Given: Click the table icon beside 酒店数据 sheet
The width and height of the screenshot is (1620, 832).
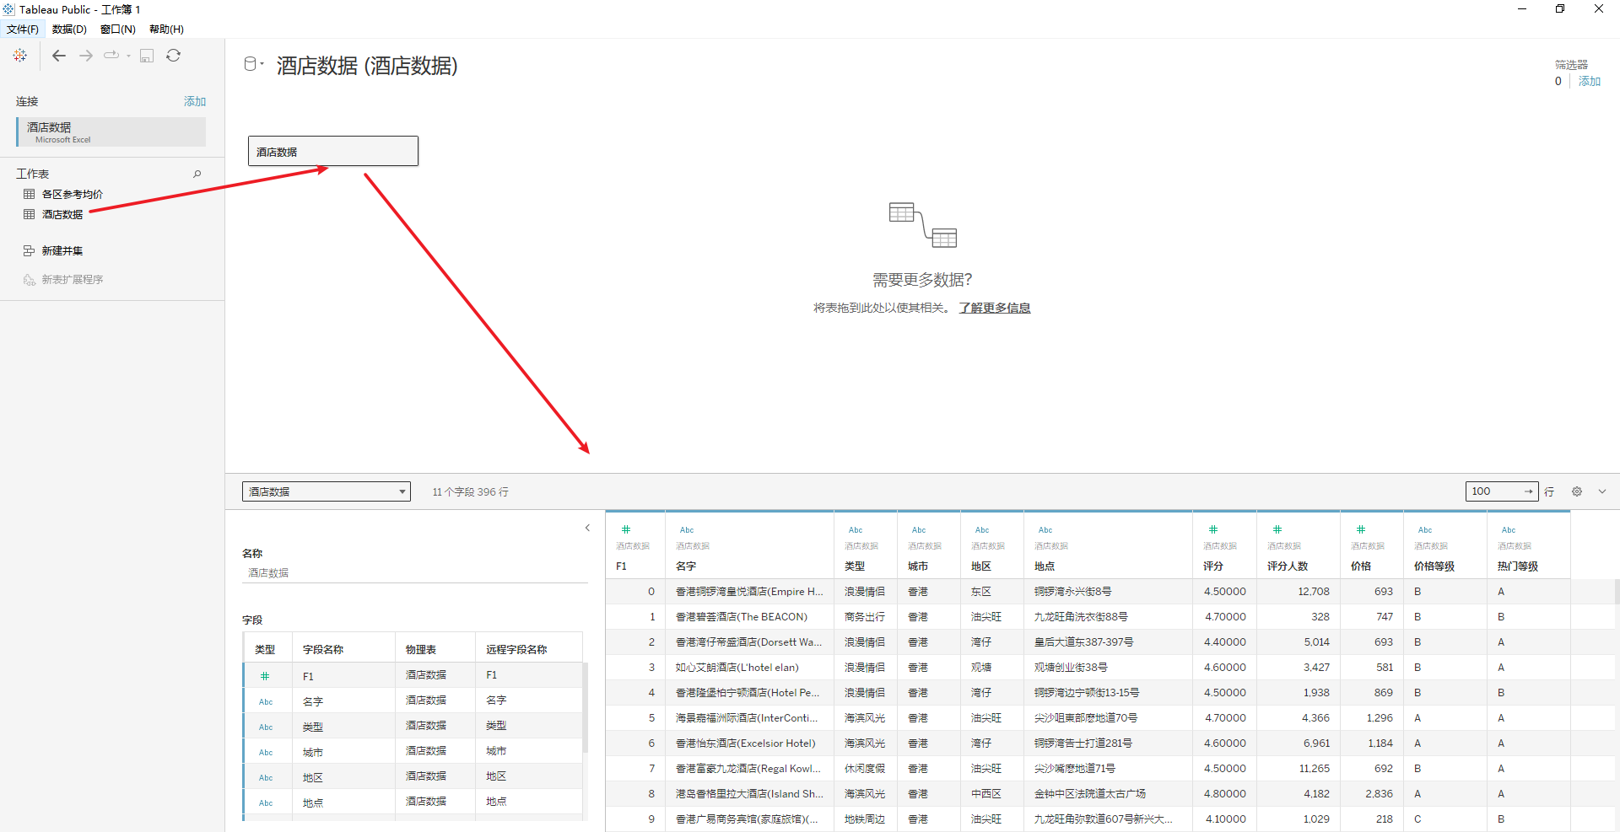Looking at the screenshot, I should (30, 214).
